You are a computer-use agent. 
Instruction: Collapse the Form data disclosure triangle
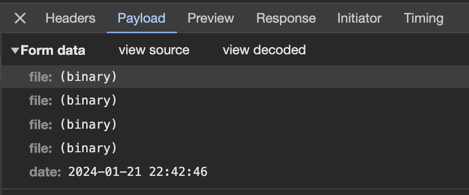pyautogui.click(x=15, y=50)
